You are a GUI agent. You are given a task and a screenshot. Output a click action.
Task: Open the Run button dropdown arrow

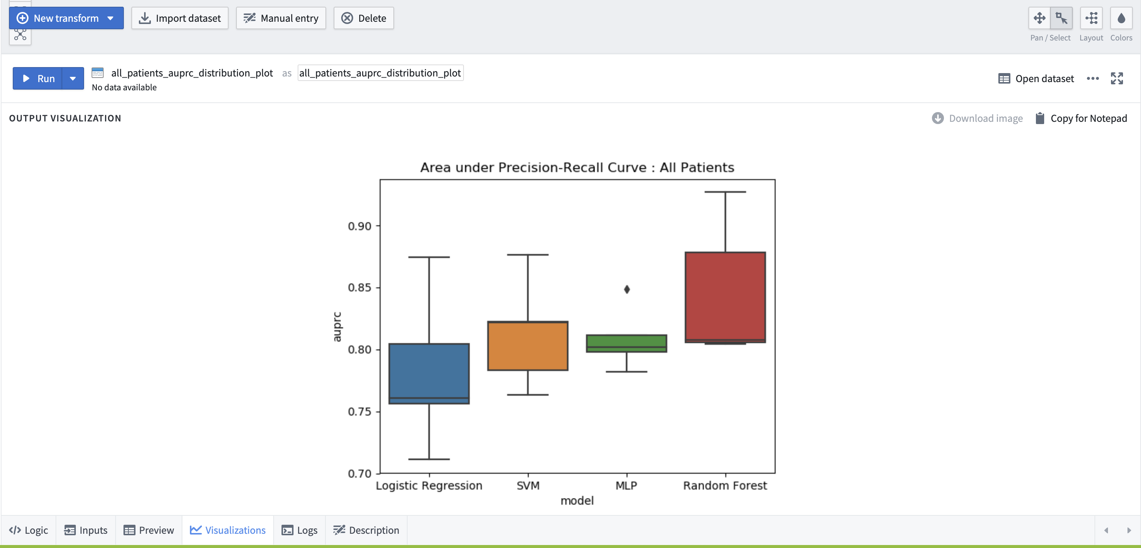pyautogui.click(x=73, y=78)
